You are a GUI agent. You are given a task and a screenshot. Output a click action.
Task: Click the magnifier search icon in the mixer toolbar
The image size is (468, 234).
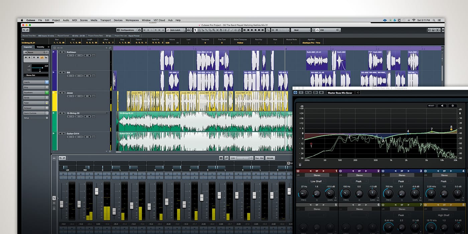pos(226,158)
